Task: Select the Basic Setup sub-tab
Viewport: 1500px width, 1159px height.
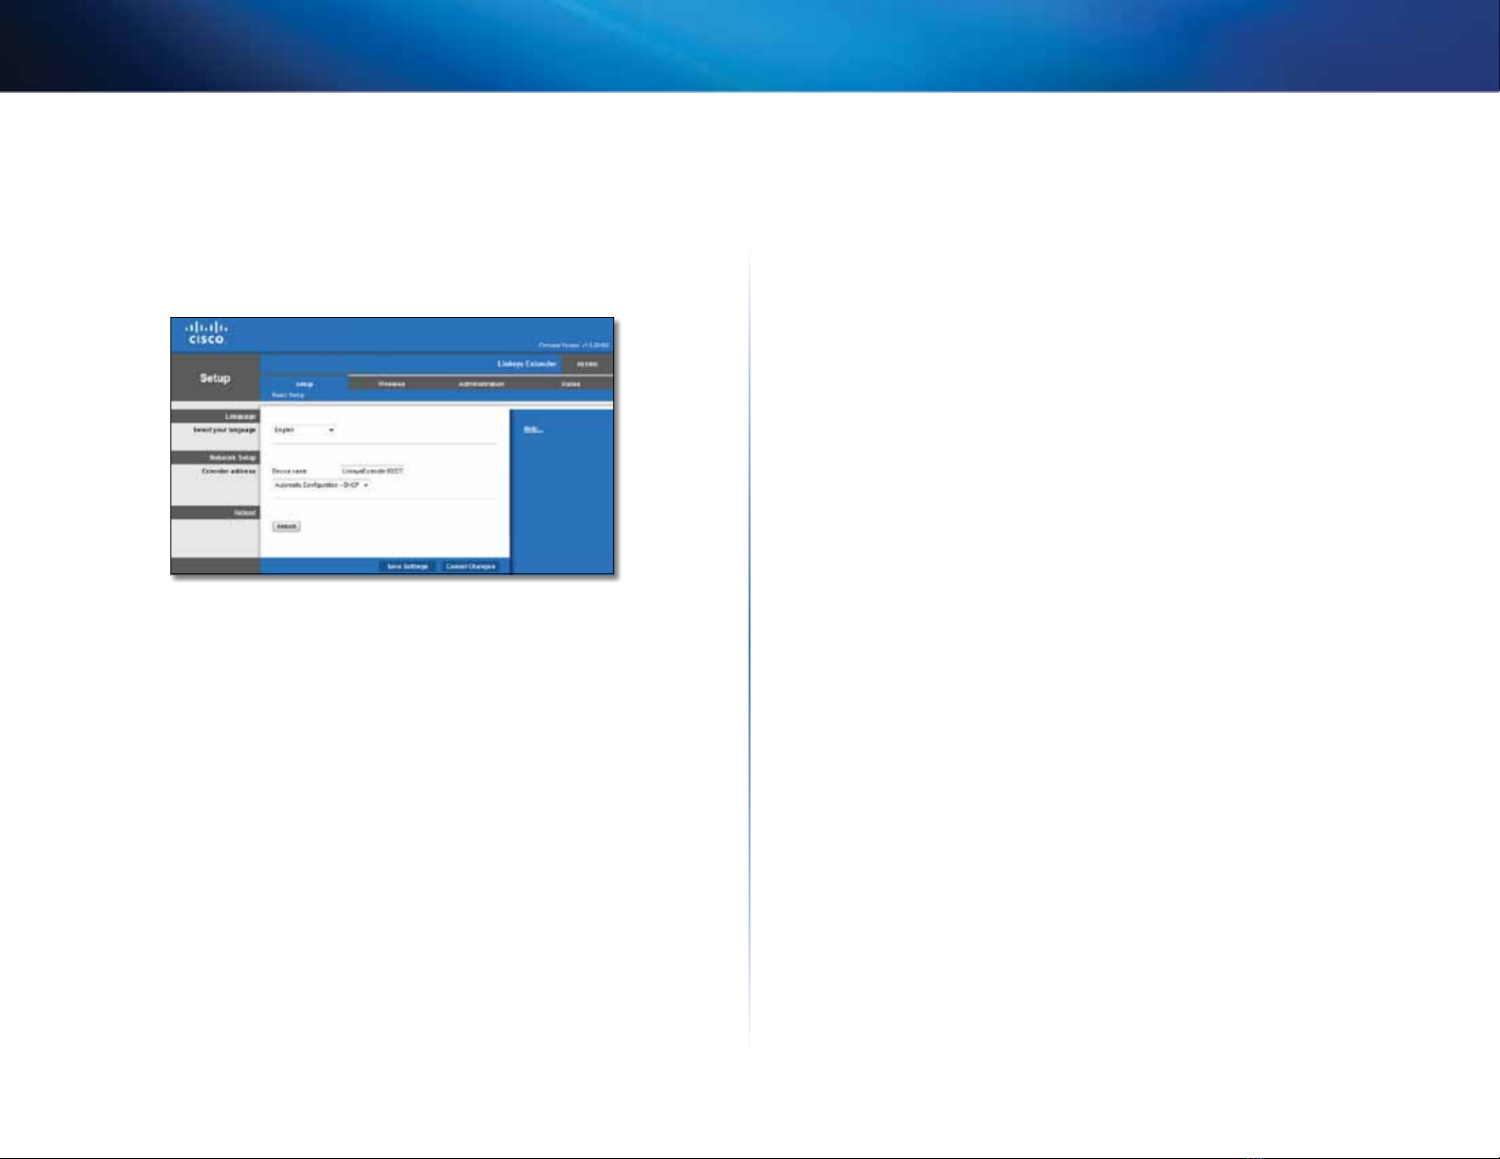Action: coord(289,395)
